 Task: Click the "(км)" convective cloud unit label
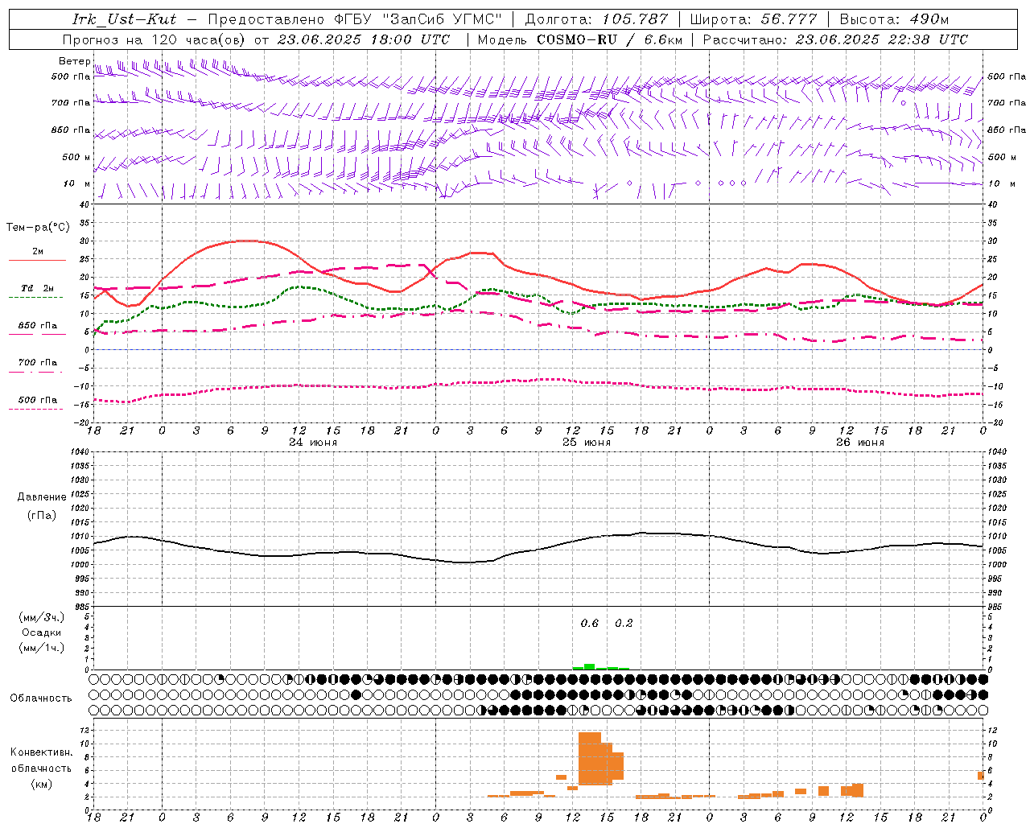[42, 784]
